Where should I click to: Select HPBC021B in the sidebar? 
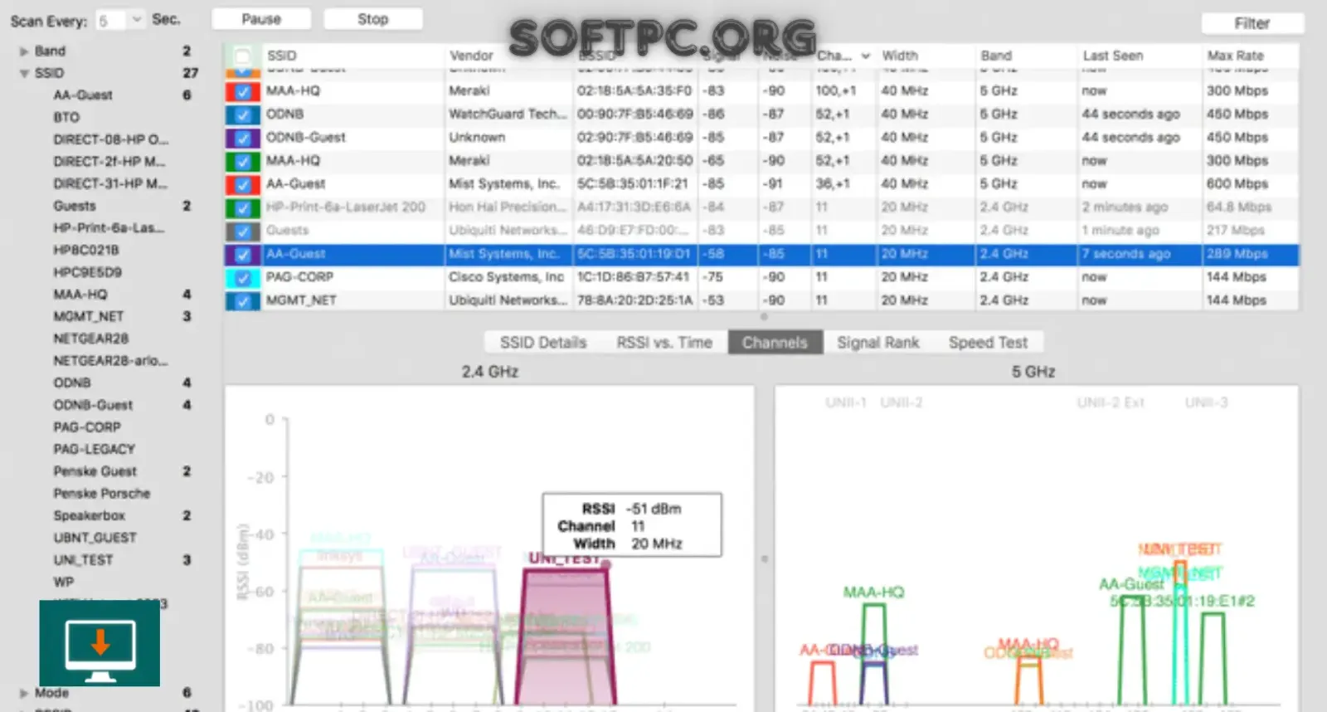pos(86,250)
